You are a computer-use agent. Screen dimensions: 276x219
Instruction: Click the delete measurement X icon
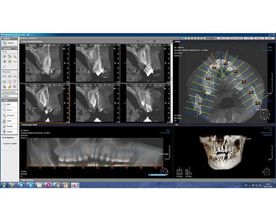coord(14,87)
